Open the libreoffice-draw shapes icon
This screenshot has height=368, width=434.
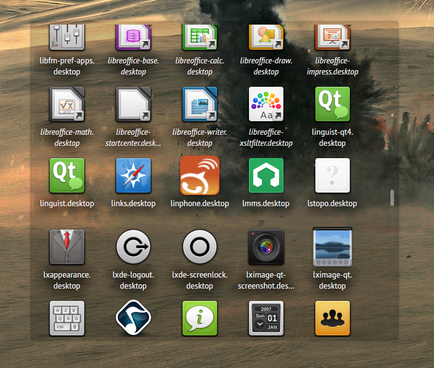coord(266,37)
